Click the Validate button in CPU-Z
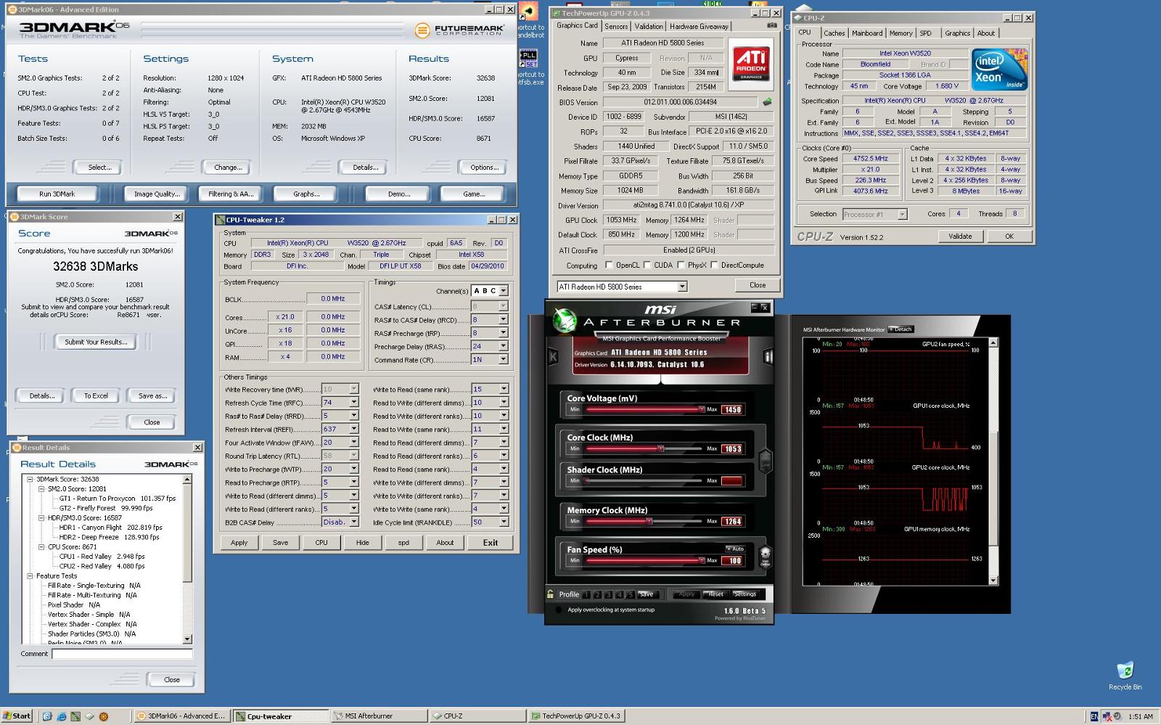This screenshot has height=725, width=1161. [x=959, y=236]
